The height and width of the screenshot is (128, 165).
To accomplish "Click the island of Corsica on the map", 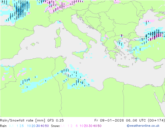I will point(58,32).
